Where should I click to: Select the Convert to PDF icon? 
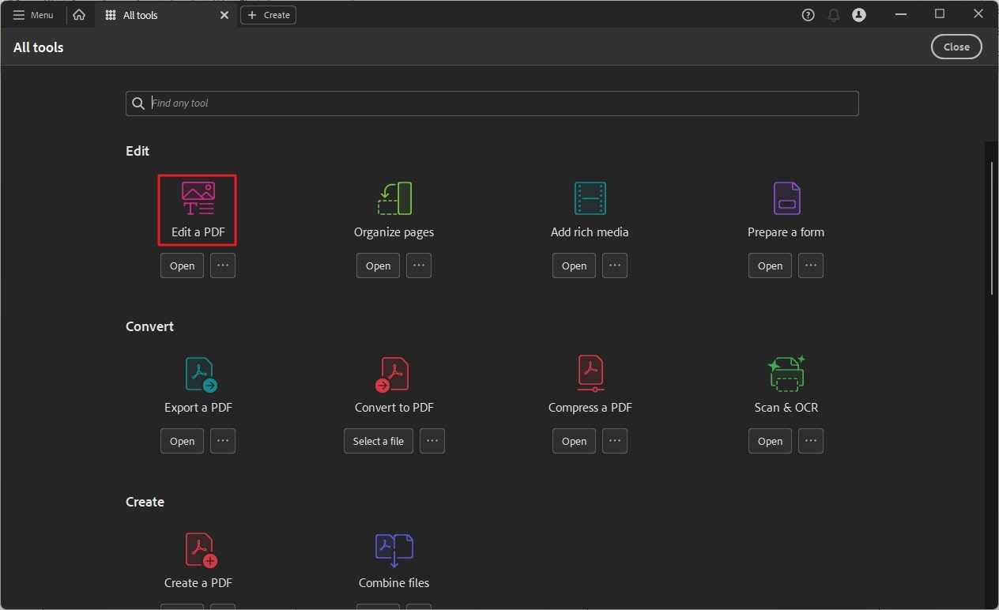tap(393, 374)
